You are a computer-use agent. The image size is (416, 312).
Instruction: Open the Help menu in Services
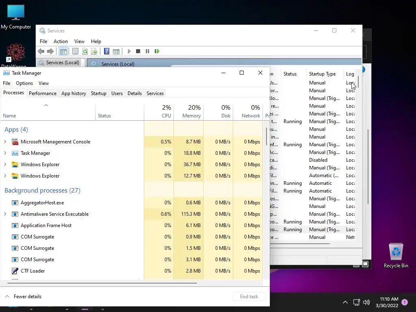[x=96, y=41]
